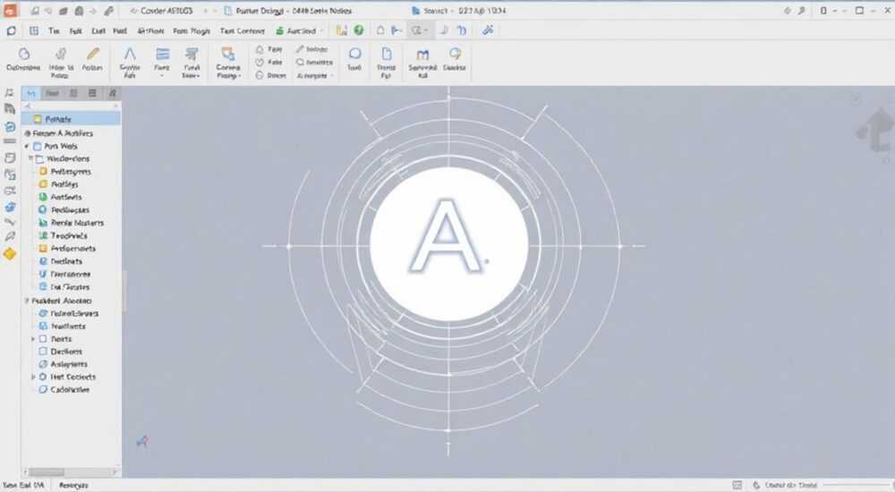The height and width of the screenshot is (492, 895).
Task: Open the "Tast Contove" menu
Action: [x=243, y=30]
